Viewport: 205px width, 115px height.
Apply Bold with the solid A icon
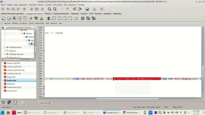(14, 18)
